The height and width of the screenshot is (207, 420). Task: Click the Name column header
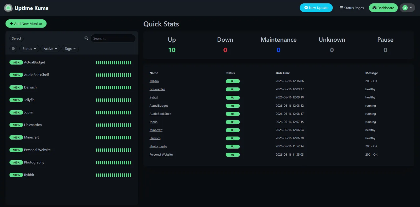pos(154,73)
